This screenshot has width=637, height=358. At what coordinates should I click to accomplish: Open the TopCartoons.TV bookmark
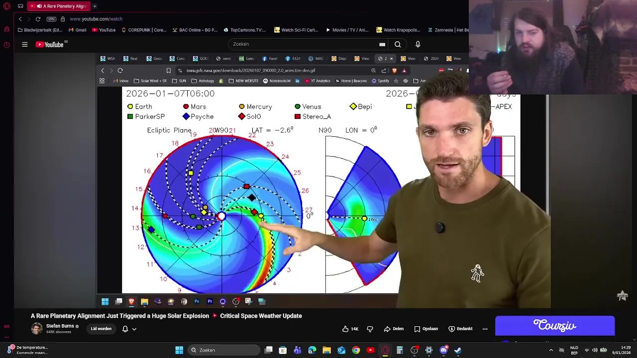coord(245,30)
